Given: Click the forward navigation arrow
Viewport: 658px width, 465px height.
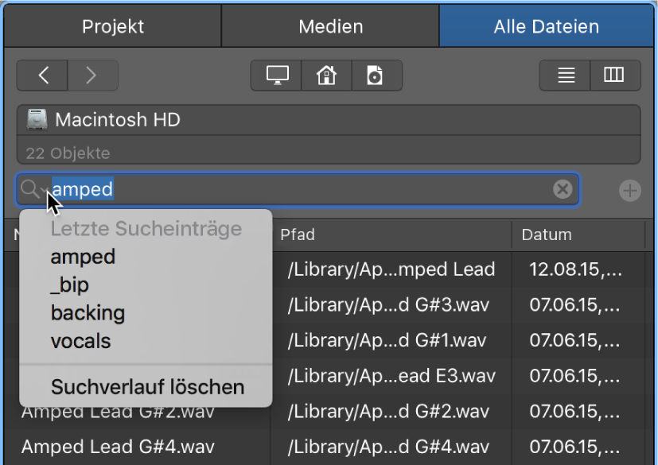Looking at the screenshot, I should tap(93, 75).
